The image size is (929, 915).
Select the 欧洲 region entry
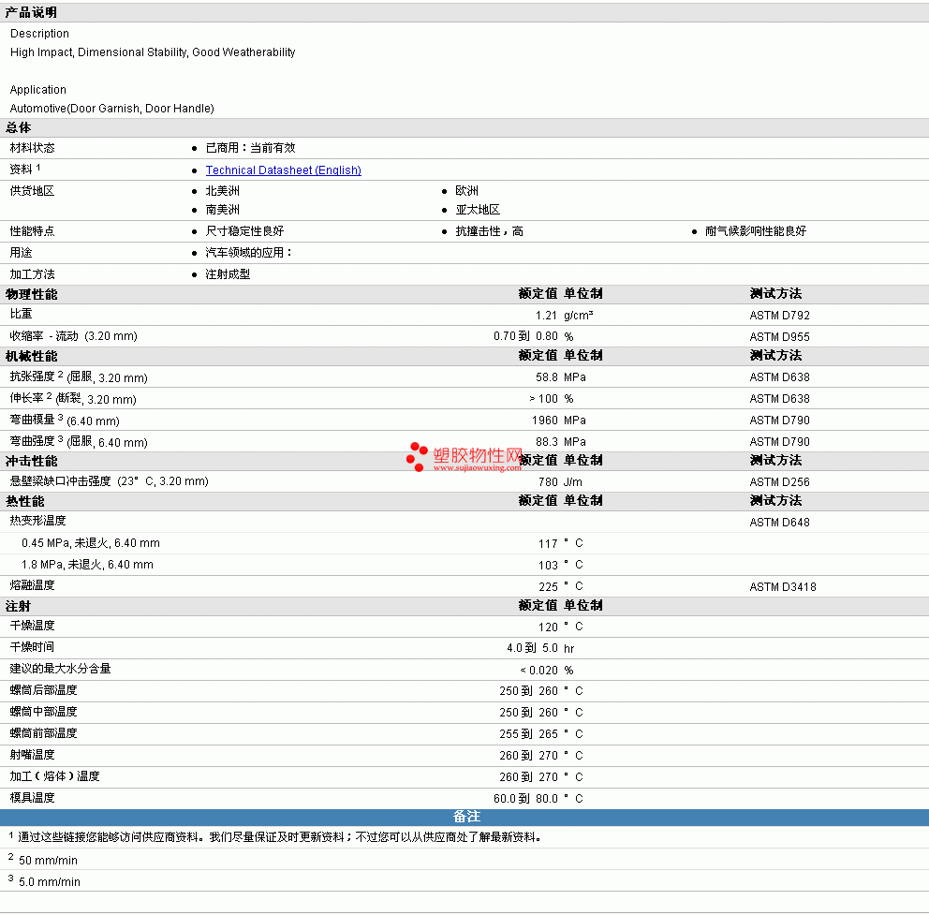tap(466, 191)
